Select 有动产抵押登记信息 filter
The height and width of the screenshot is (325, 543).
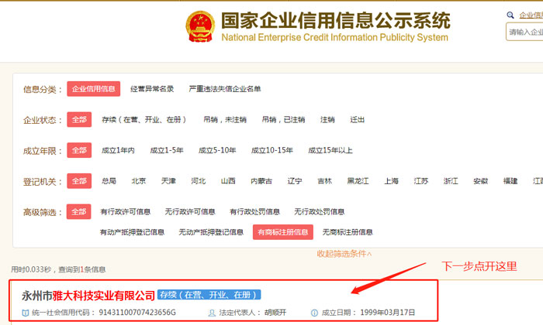pyautogui.click(x=132, y=231)
